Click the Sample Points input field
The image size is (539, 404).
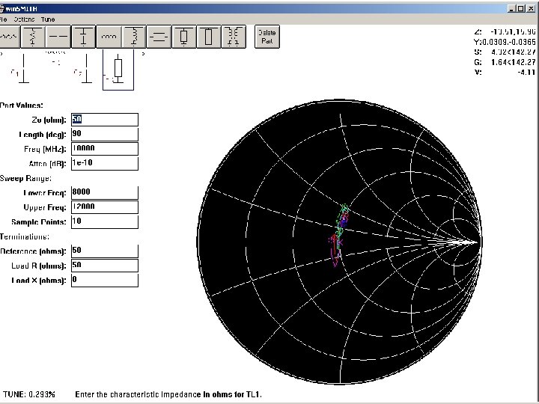point(105,221)
